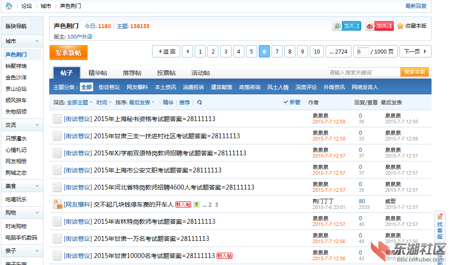Screen dimensions: 450x265
Task: Click author 荆门丁丁 name
Action: click(x=323, y=201)
